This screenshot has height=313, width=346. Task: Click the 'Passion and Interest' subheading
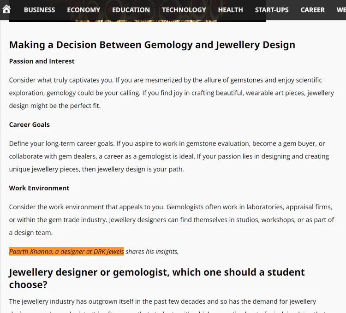42,61
